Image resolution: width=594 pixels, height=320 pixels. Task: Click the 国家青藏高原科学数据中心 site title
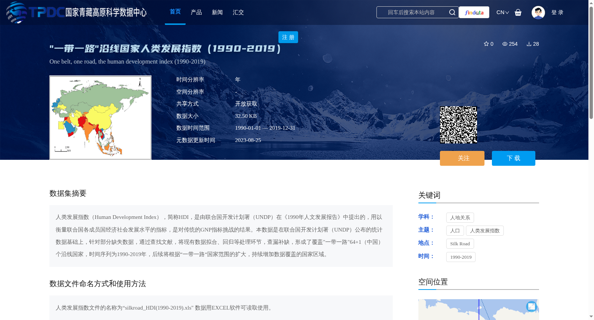click(106, 12)
